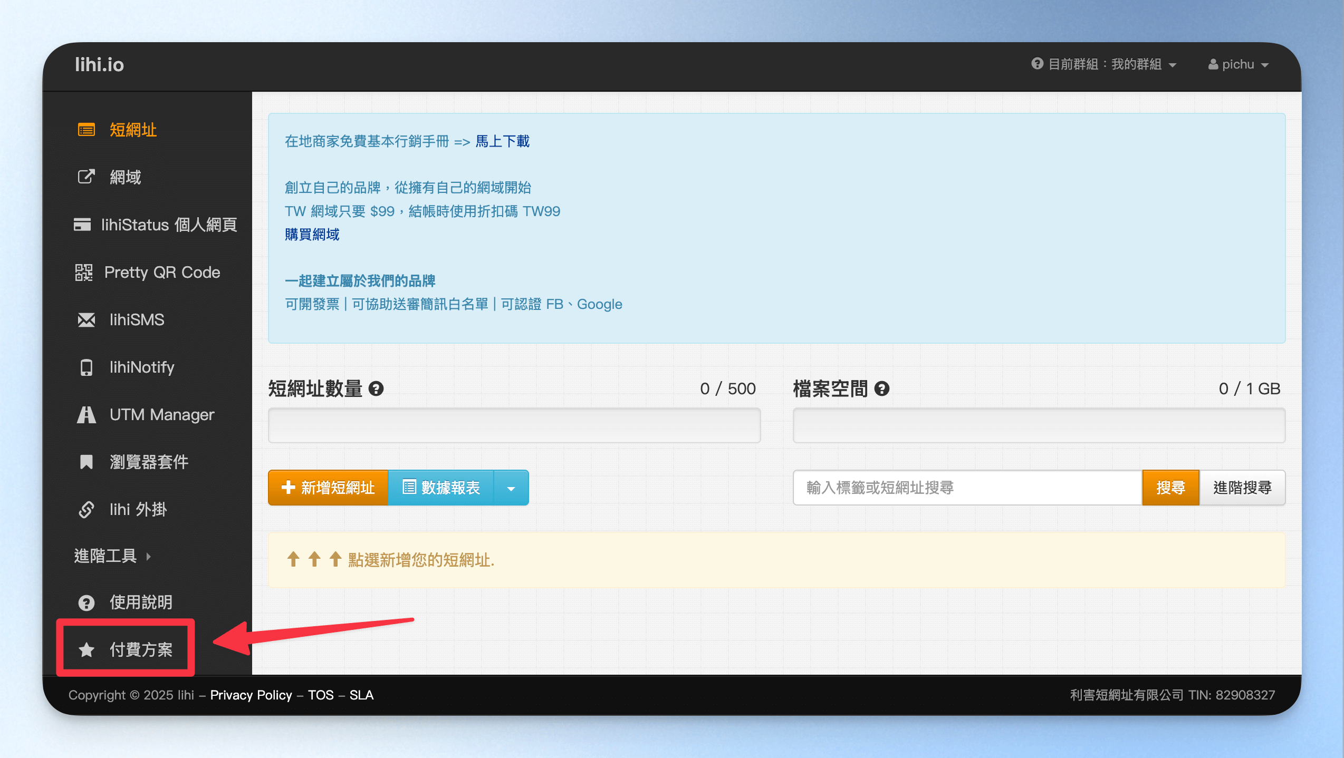Click the lihiSMS envelope icon
The image size is (1344, 758).
pos(87,320)
